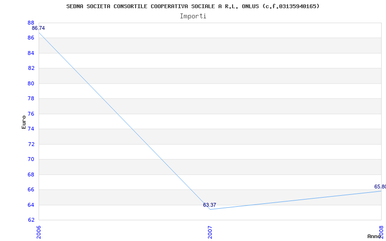Click the 80 y-axis tick label
Image resolution: width=386 pixels, height=241 pixels.
tap(31, 83)
